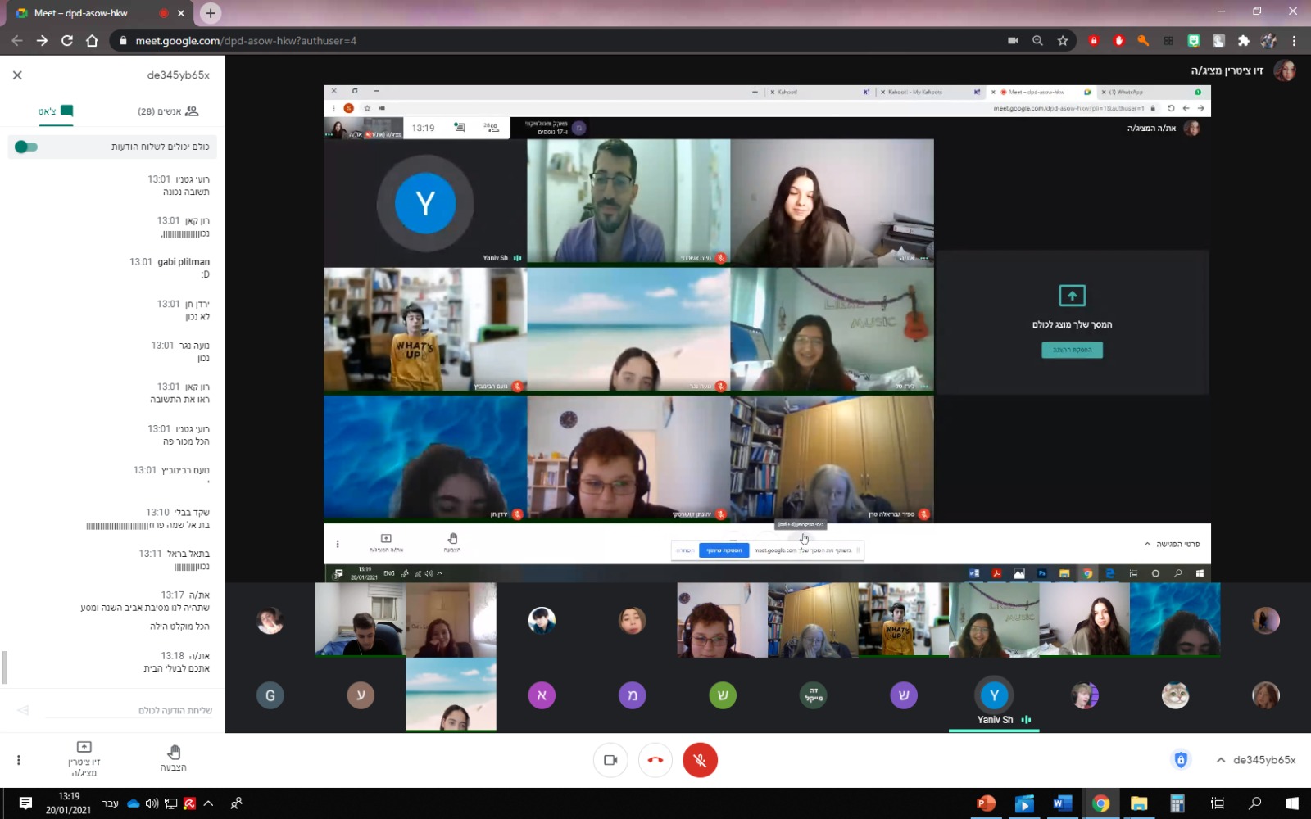1311x819 pixels.
Task: Open the blue shield host controls icon
Action: pyautogui.click(x=1181, y=760)
